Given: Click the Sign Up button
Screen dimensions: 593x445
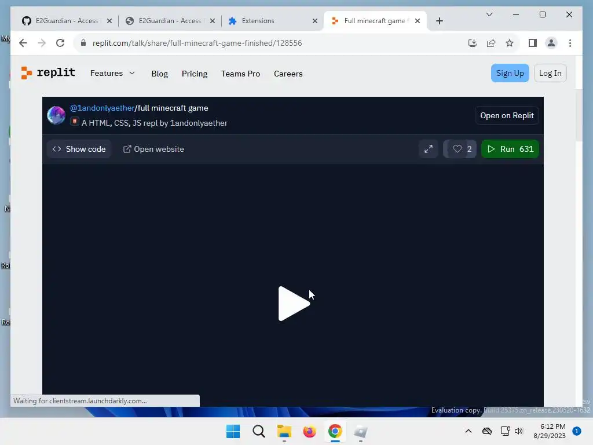Looking at the screenshot, I should click(510, 73).
